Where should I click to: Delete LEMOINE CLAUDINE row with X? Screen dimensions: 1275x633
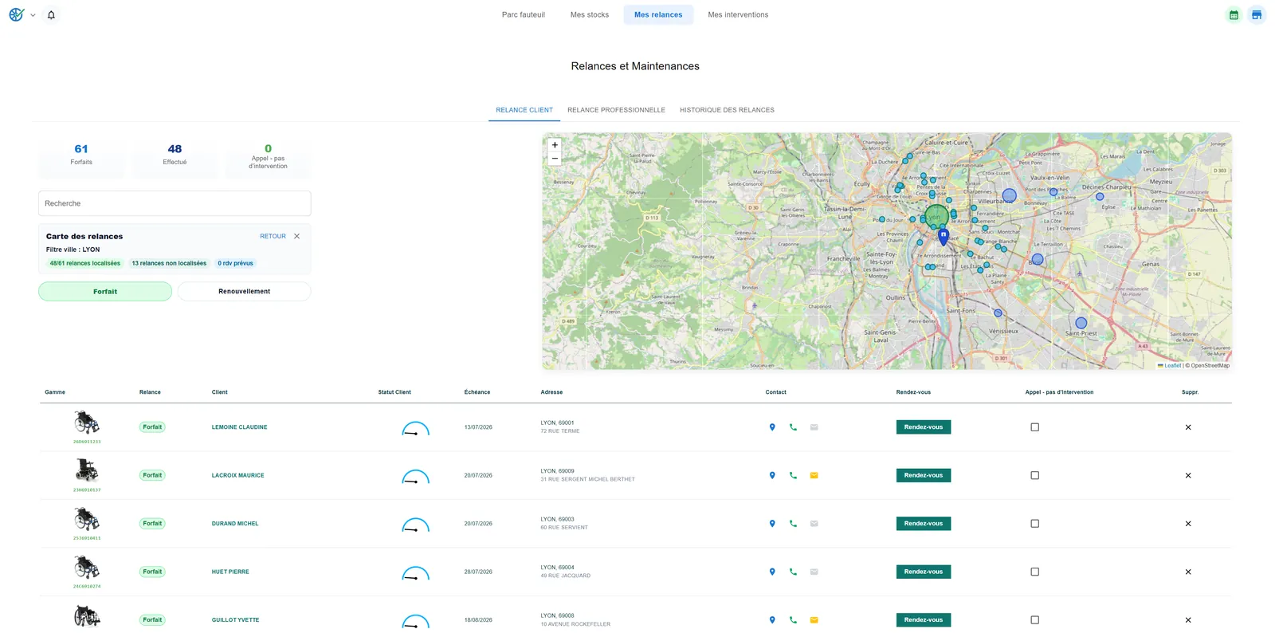point(1188,427)
